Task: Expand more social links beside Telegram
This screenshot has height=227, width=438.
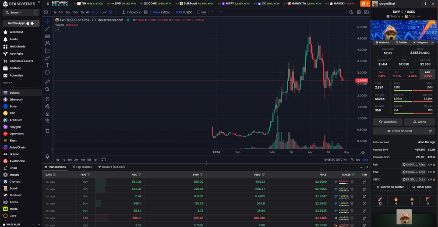Action: tap(433, 43)
